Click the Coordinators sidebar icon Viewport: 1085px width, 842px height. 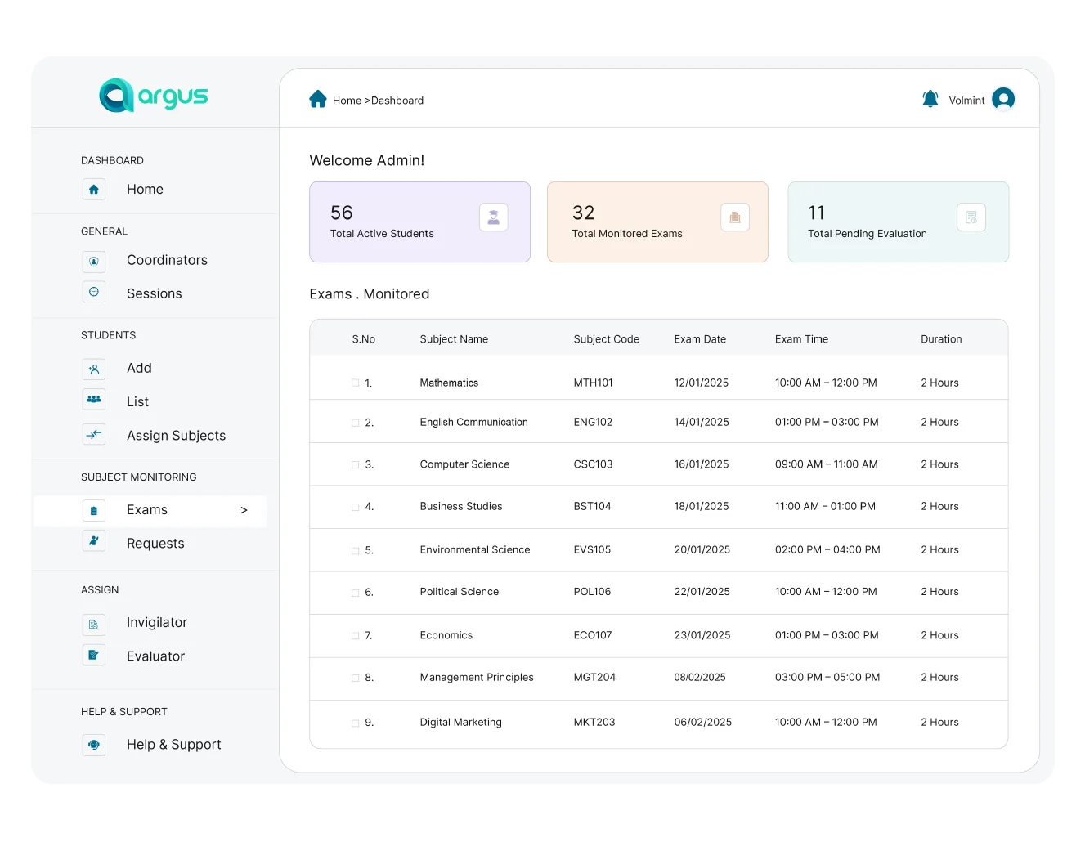94,261
